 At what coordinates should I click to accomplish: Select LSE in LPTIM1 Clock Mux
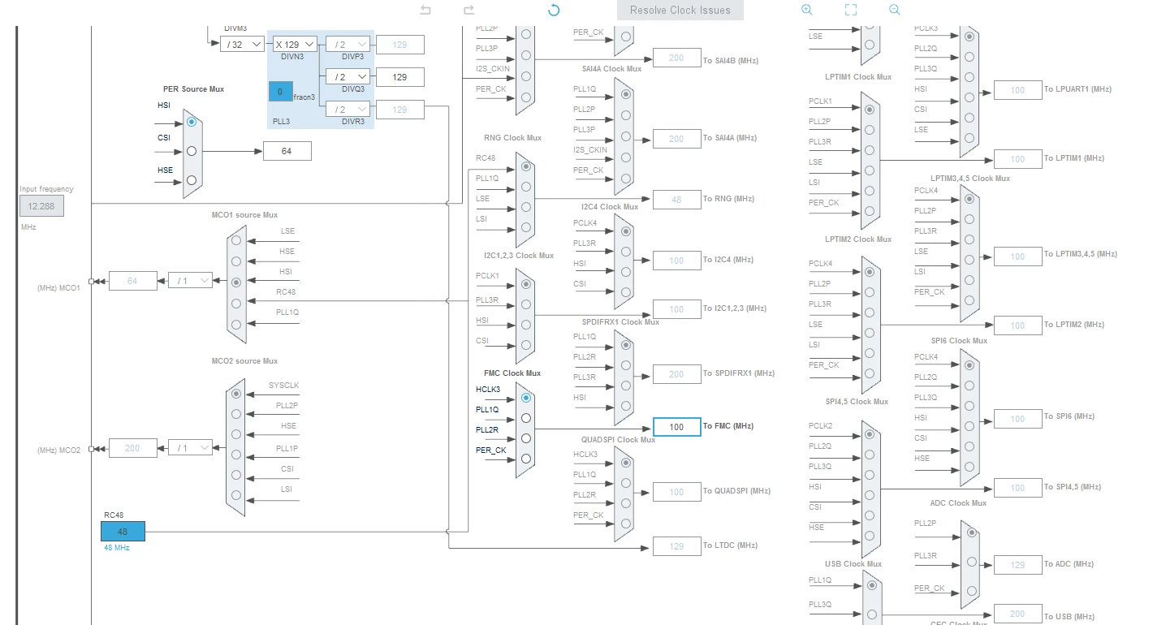click(870, 170)
